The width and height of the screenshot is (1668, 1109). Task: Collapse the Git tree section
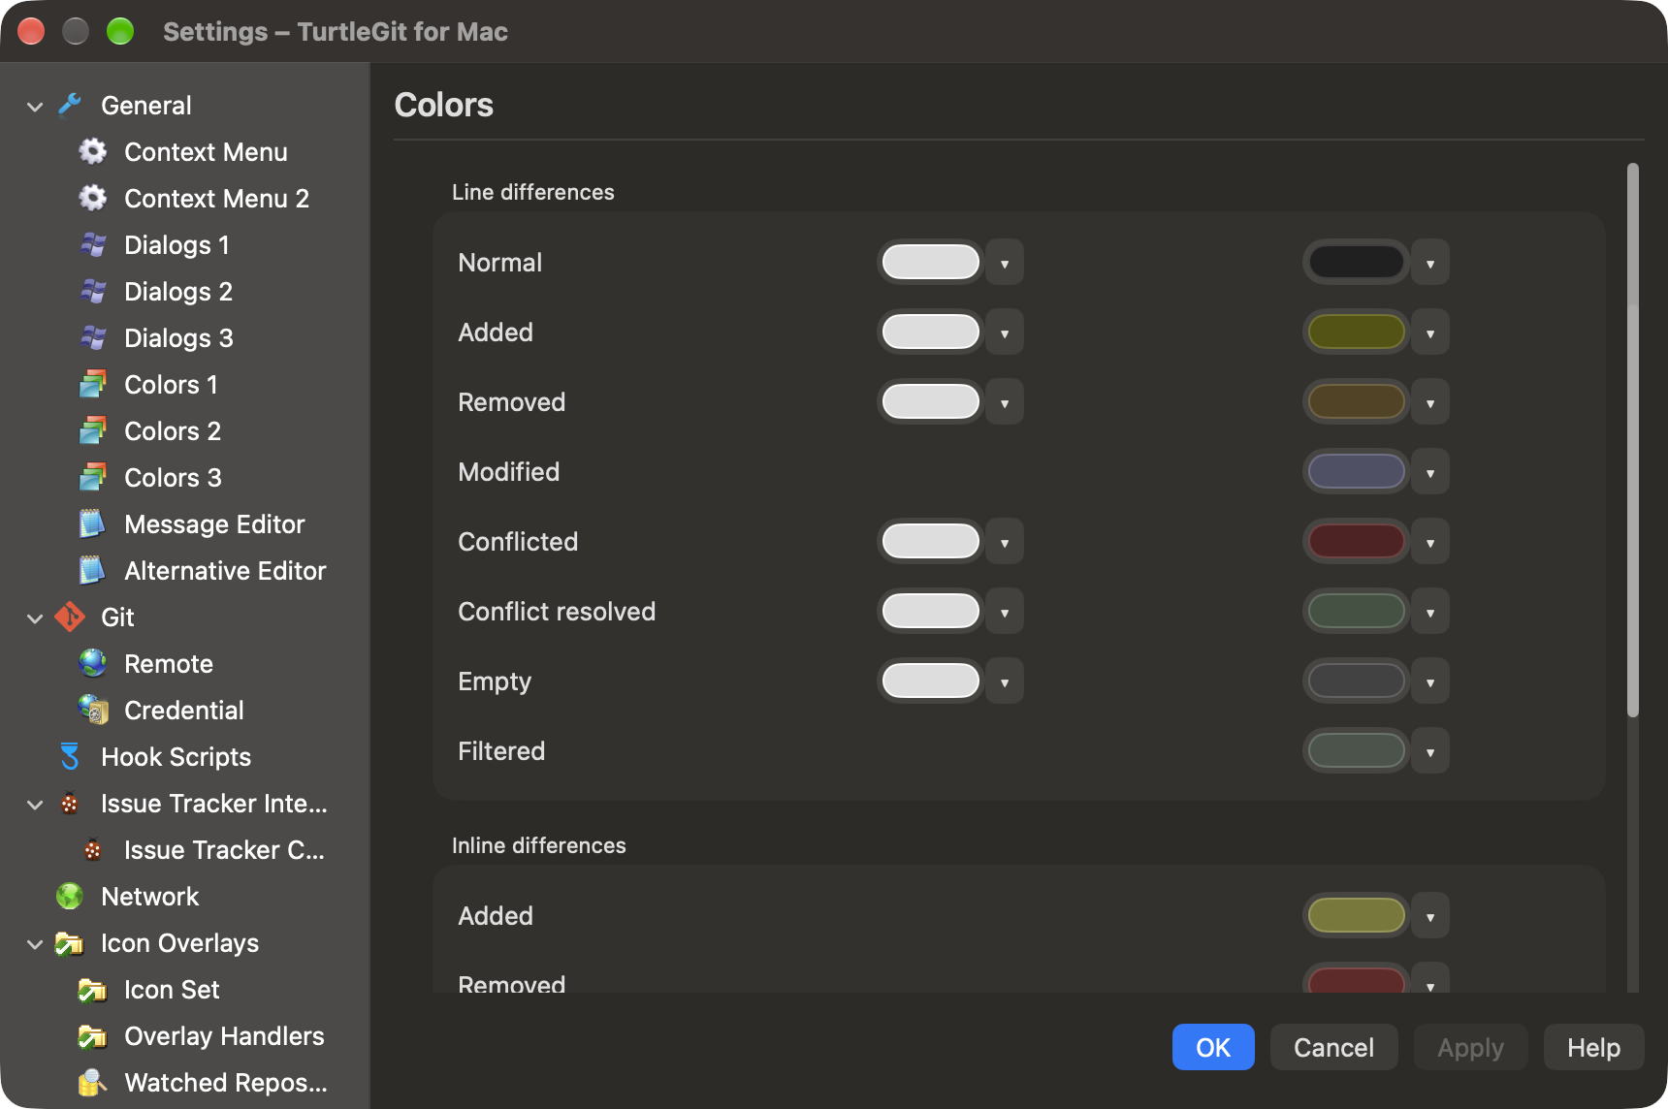[35, 618]
